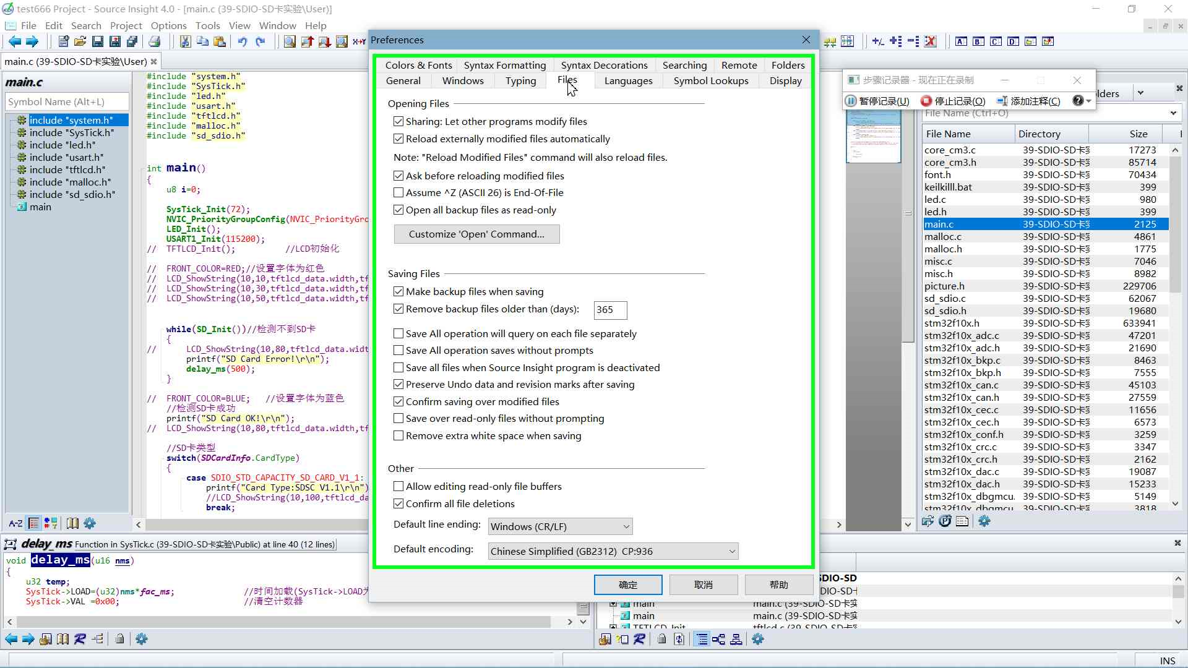Open the Default line ending dropdown

[560, 526]
